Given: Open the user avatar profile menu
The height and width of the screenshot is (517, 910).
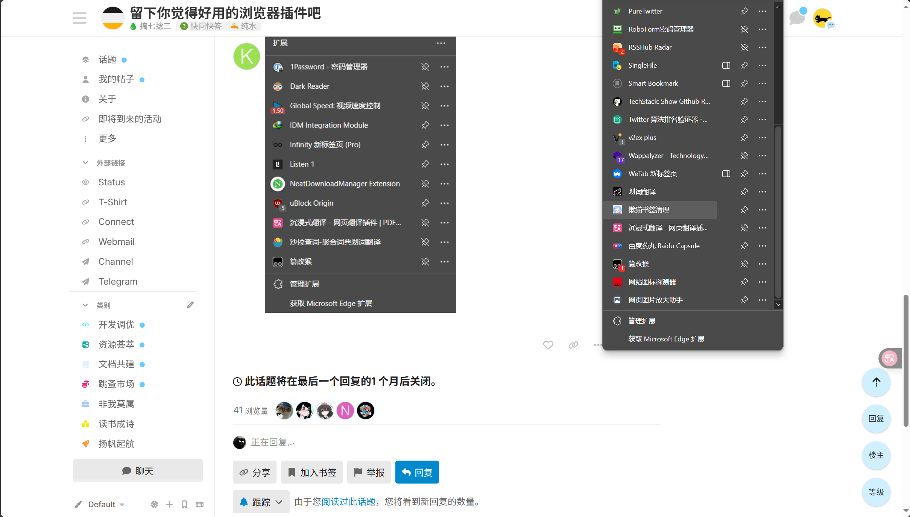Looking at the screenshot, I should (x=822, y=18).
